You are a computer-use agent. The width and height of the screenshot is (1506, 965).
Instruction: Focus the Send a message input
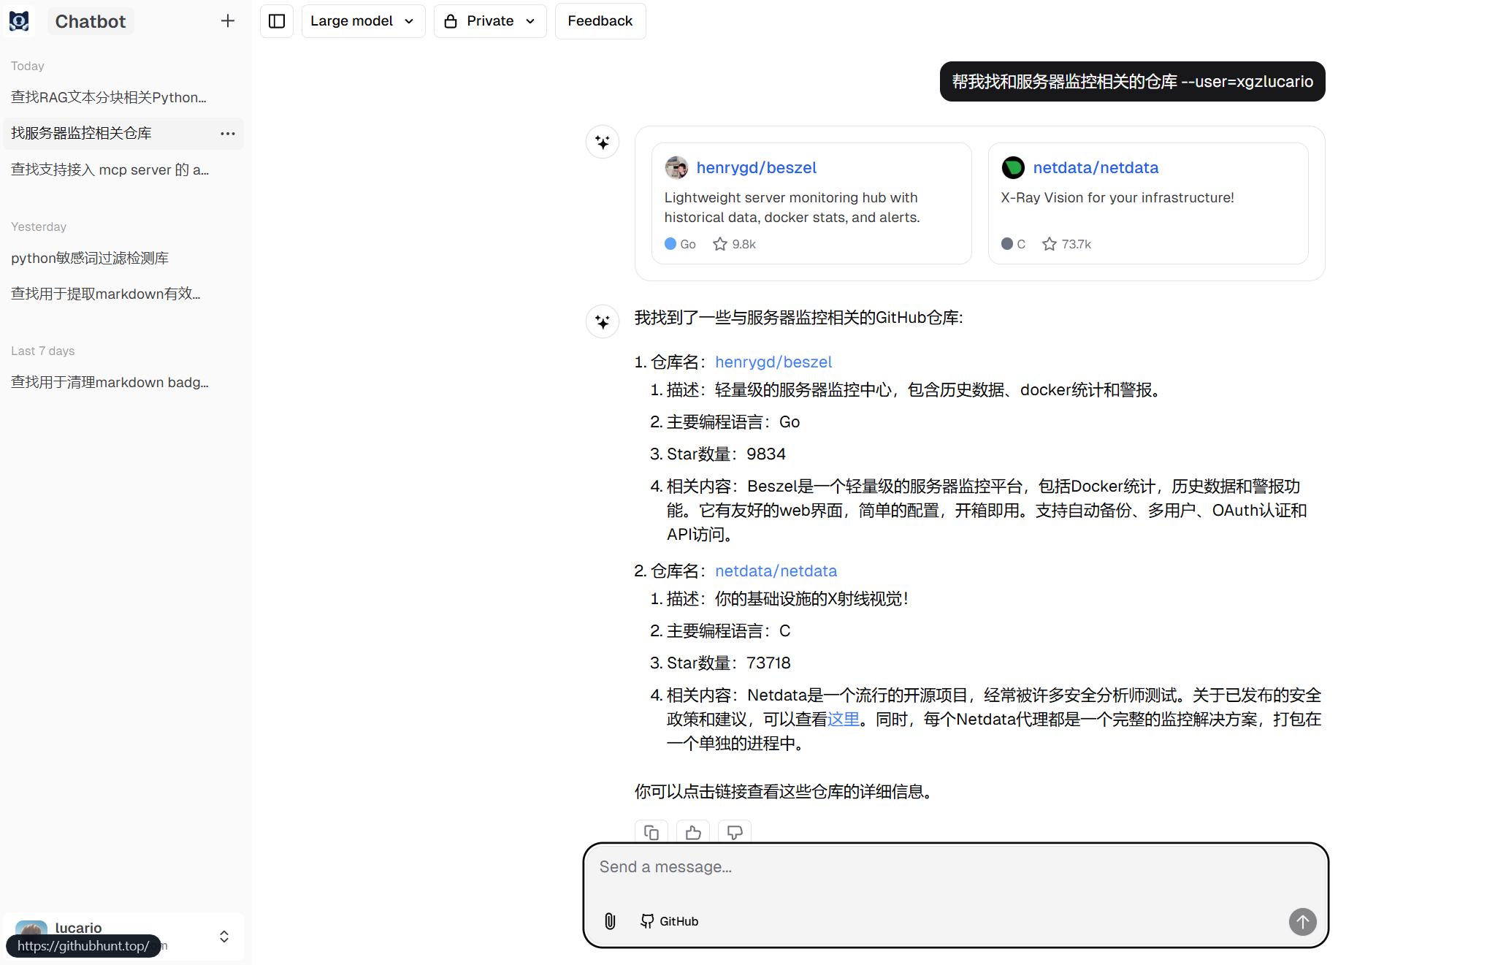coord(955,867)
